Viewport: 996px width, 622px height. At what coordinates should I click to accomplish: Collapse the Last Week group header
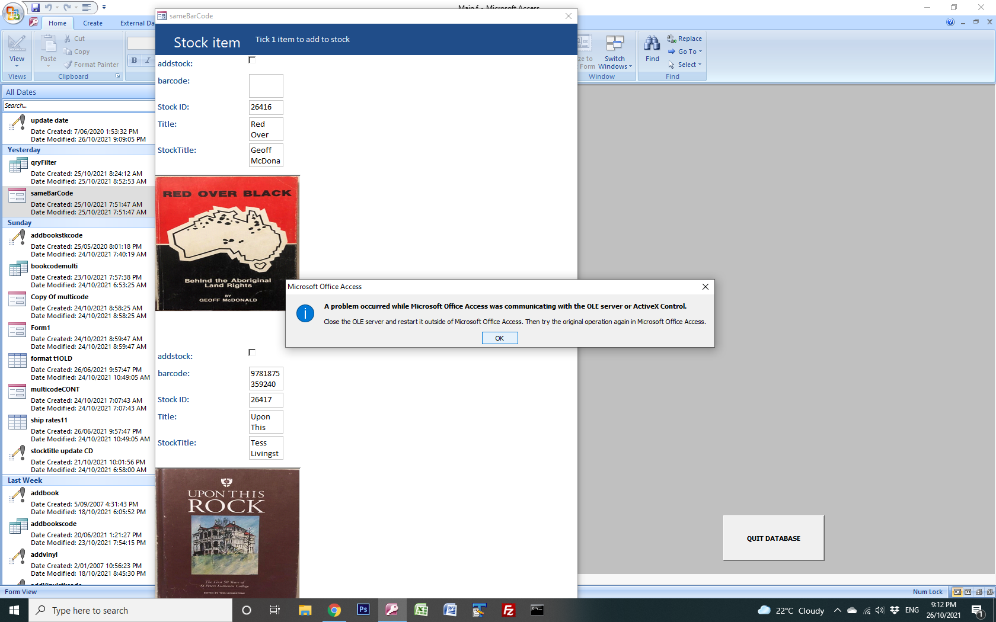coord(78,480)
